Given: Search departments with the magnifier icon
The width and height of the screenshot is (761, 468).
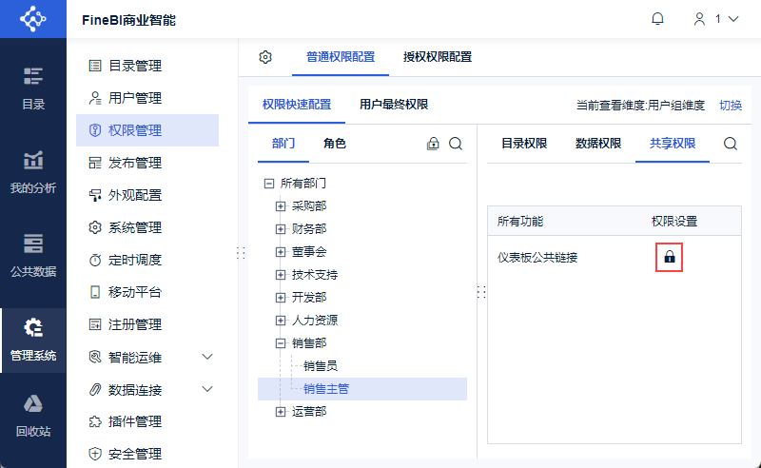Looking at the screenshot, I should (456, 144).
